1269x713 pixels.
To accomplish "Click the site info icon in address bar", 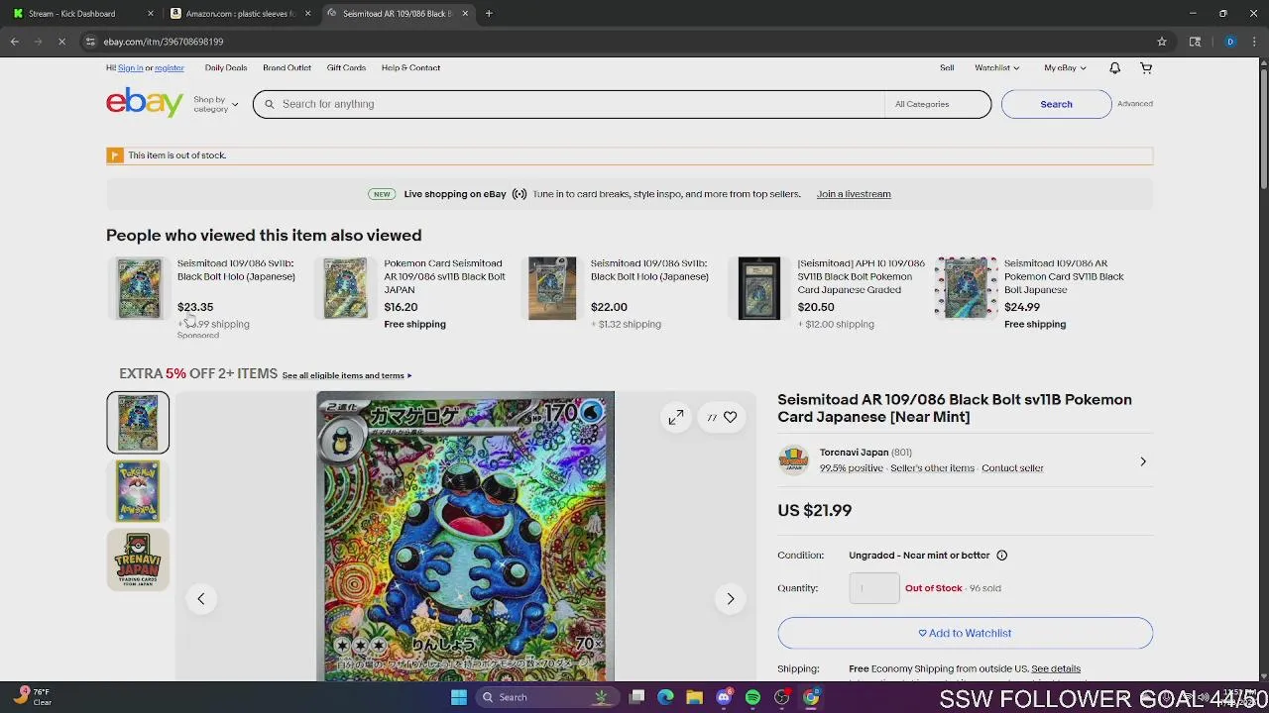I will tap(90, 42).
